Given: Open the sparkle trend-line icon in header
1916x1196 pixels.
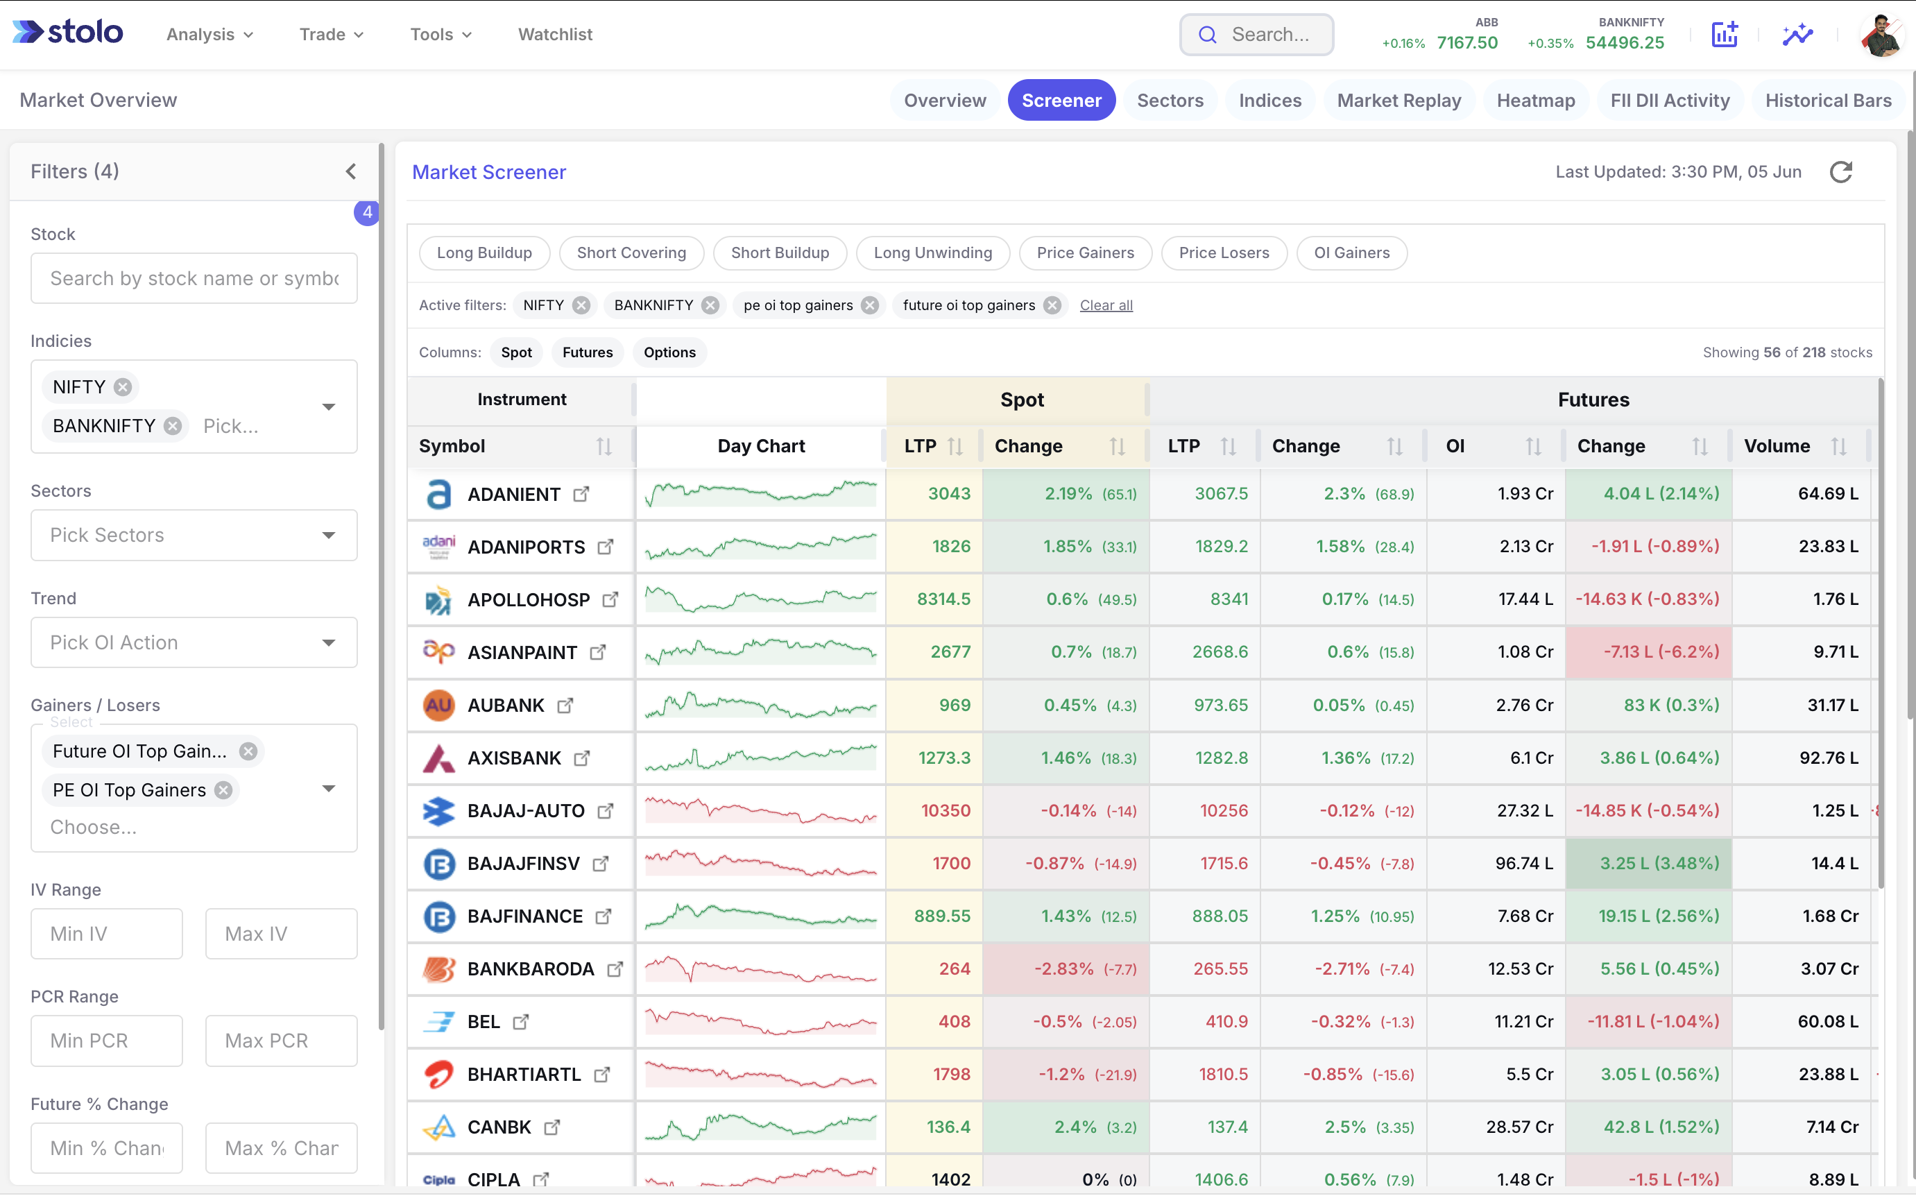Looking at the screenshot, I should click(x=1797, y=34).
